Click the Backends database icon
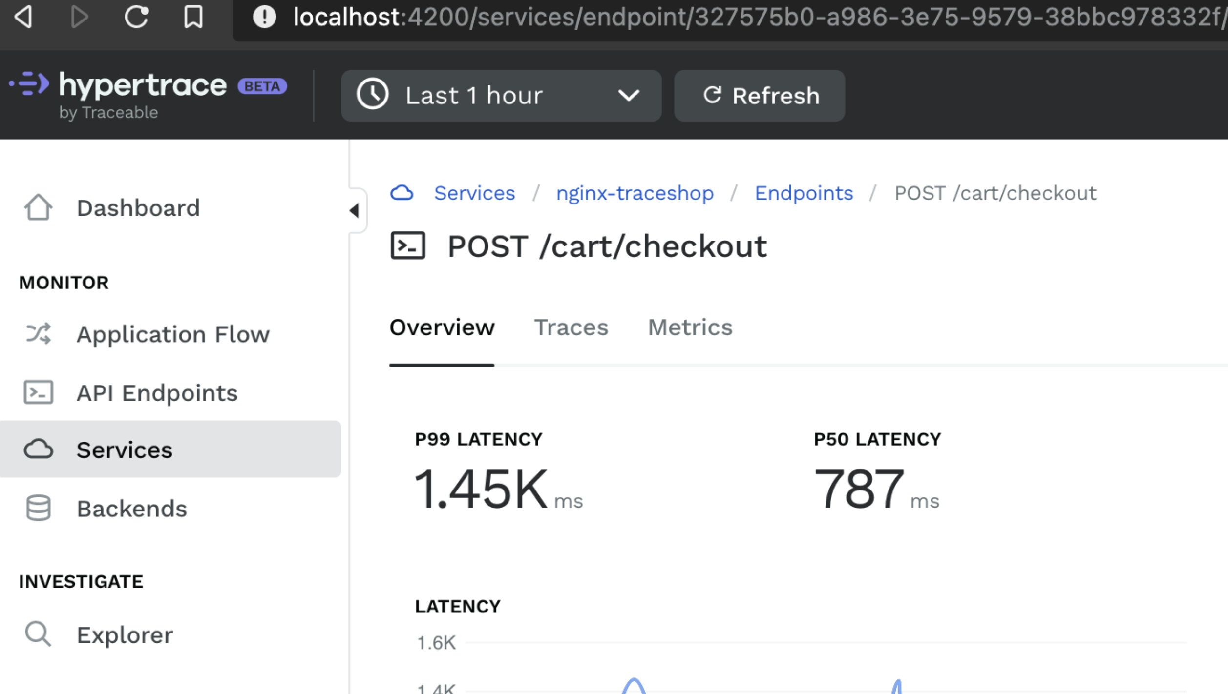Image resolution: width=1228 pixels, height=694 pixels. coord(38,509)
